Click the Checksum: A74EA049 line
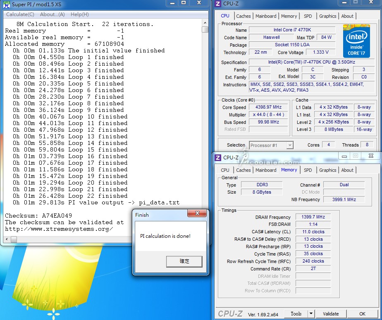Image resolution: width=382 pixels, height=320 pixels. pyautogui.click(x=38, y=216)
